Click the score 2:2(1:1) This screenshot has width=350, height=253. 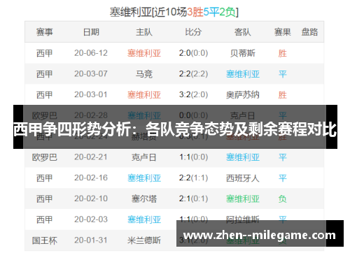(193, 178)
